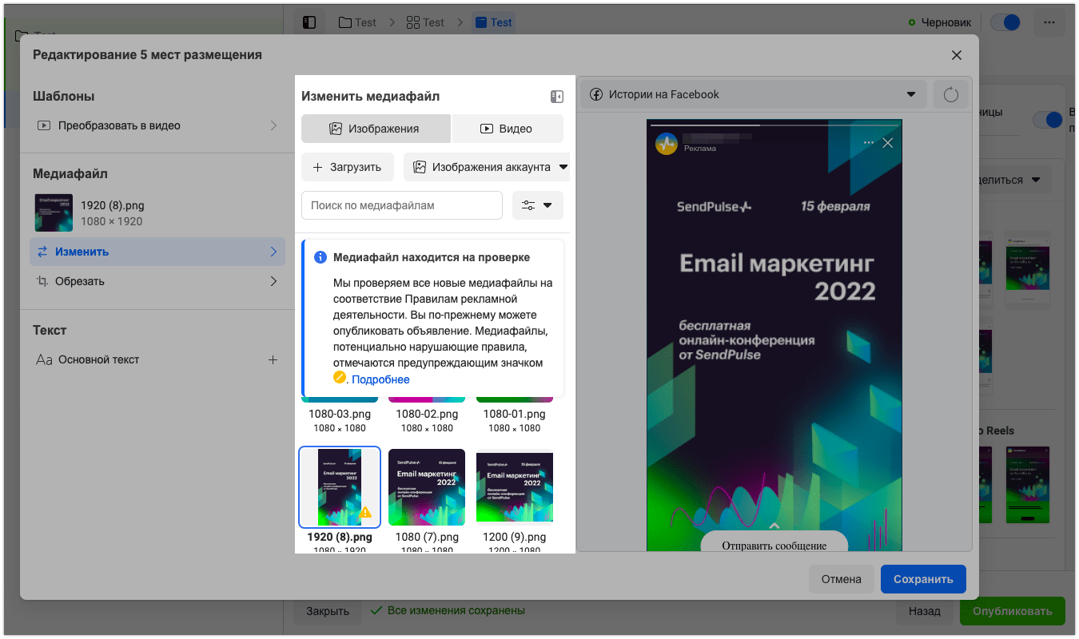The image size is (1079, 639).
Task: Click the Назад button in background
Action: coord(924,611)
